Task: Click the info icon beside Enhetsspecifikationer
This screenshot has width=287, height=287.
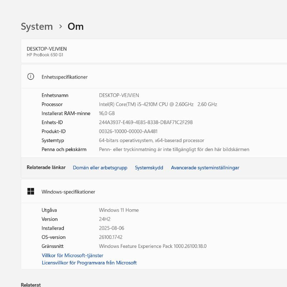Action: click(31, 76)
